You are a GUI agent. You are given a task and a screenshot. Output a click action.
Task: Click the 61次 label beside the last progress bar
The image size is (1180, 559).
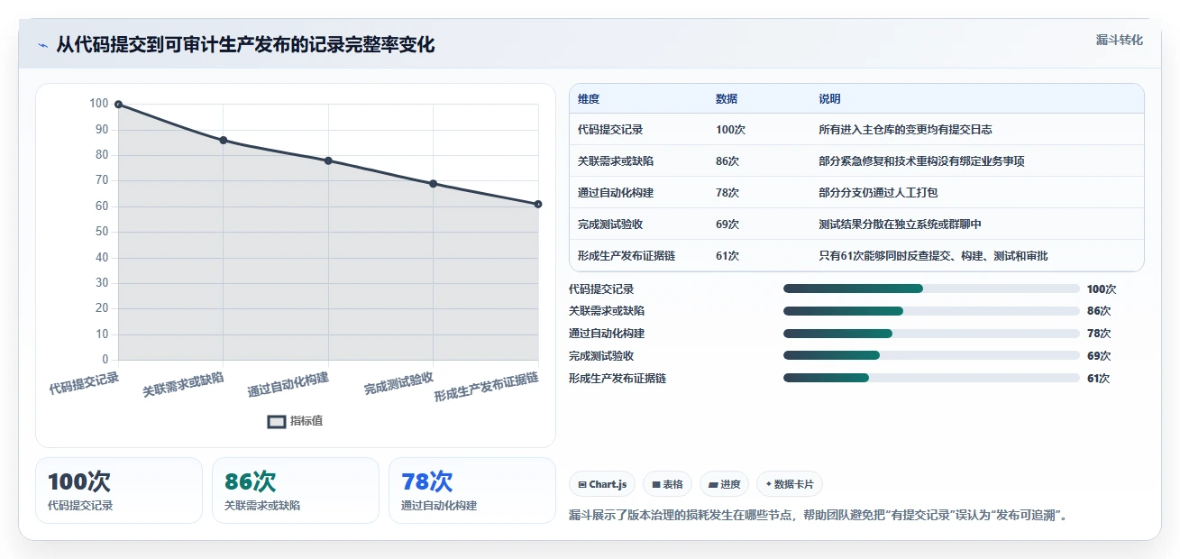point(1099,379)
